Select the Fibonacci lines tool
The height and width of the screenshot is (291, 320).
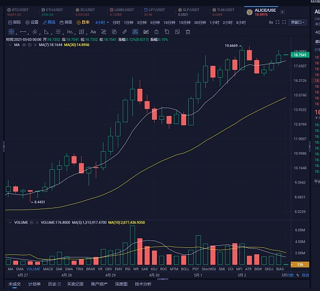pos(58,32)
